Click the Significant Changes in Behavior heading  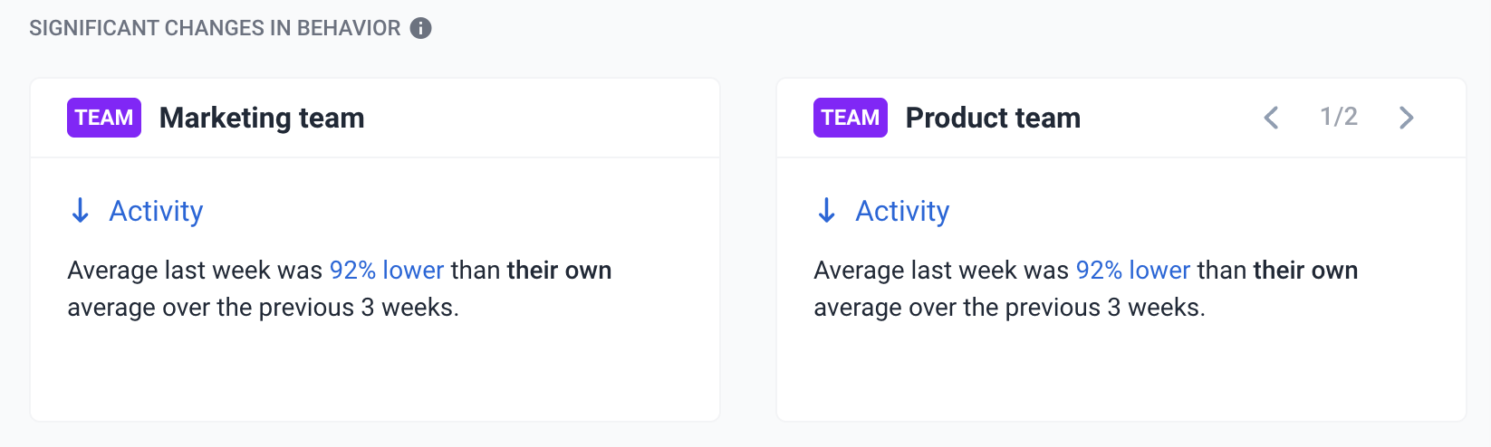pyautogui.click(x=215, y=28)
